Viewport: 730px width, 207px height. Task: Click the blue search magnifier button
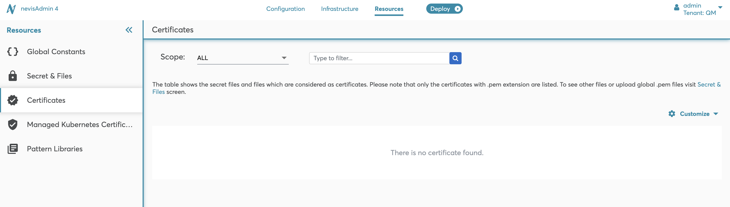coord(455,58)
